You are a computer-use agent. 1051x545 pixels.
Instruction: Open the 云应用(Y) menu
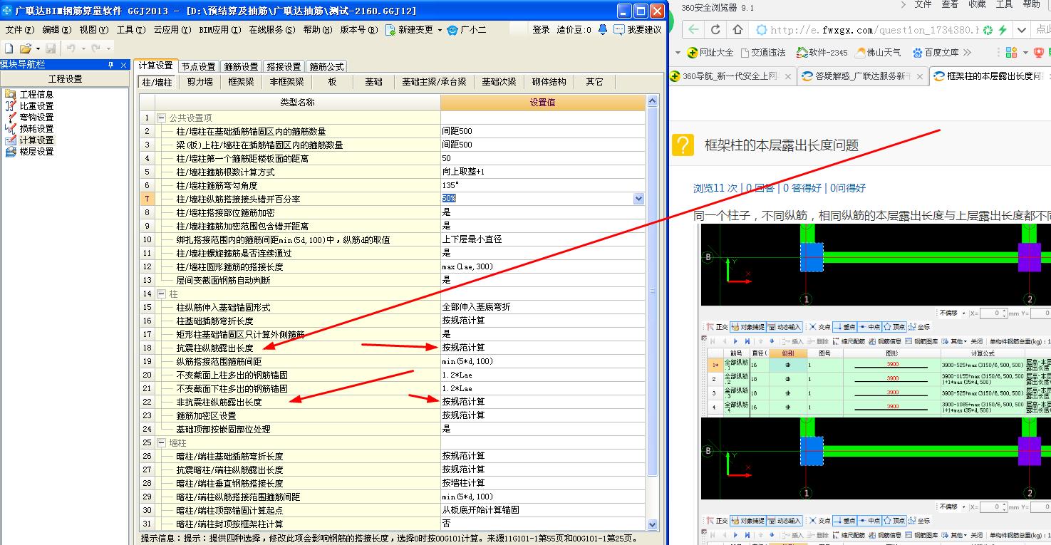tap(172, 30)
